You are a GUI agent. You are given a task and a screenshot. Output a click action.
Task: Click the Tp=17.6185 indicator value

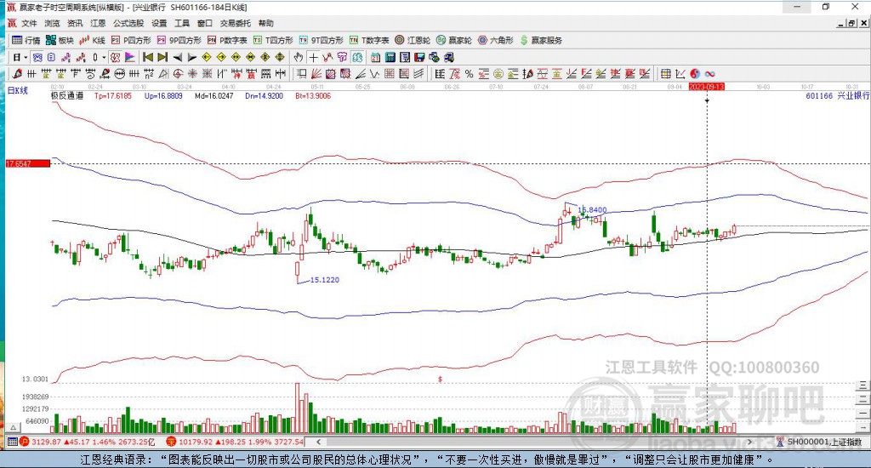[x=113, y=95]
